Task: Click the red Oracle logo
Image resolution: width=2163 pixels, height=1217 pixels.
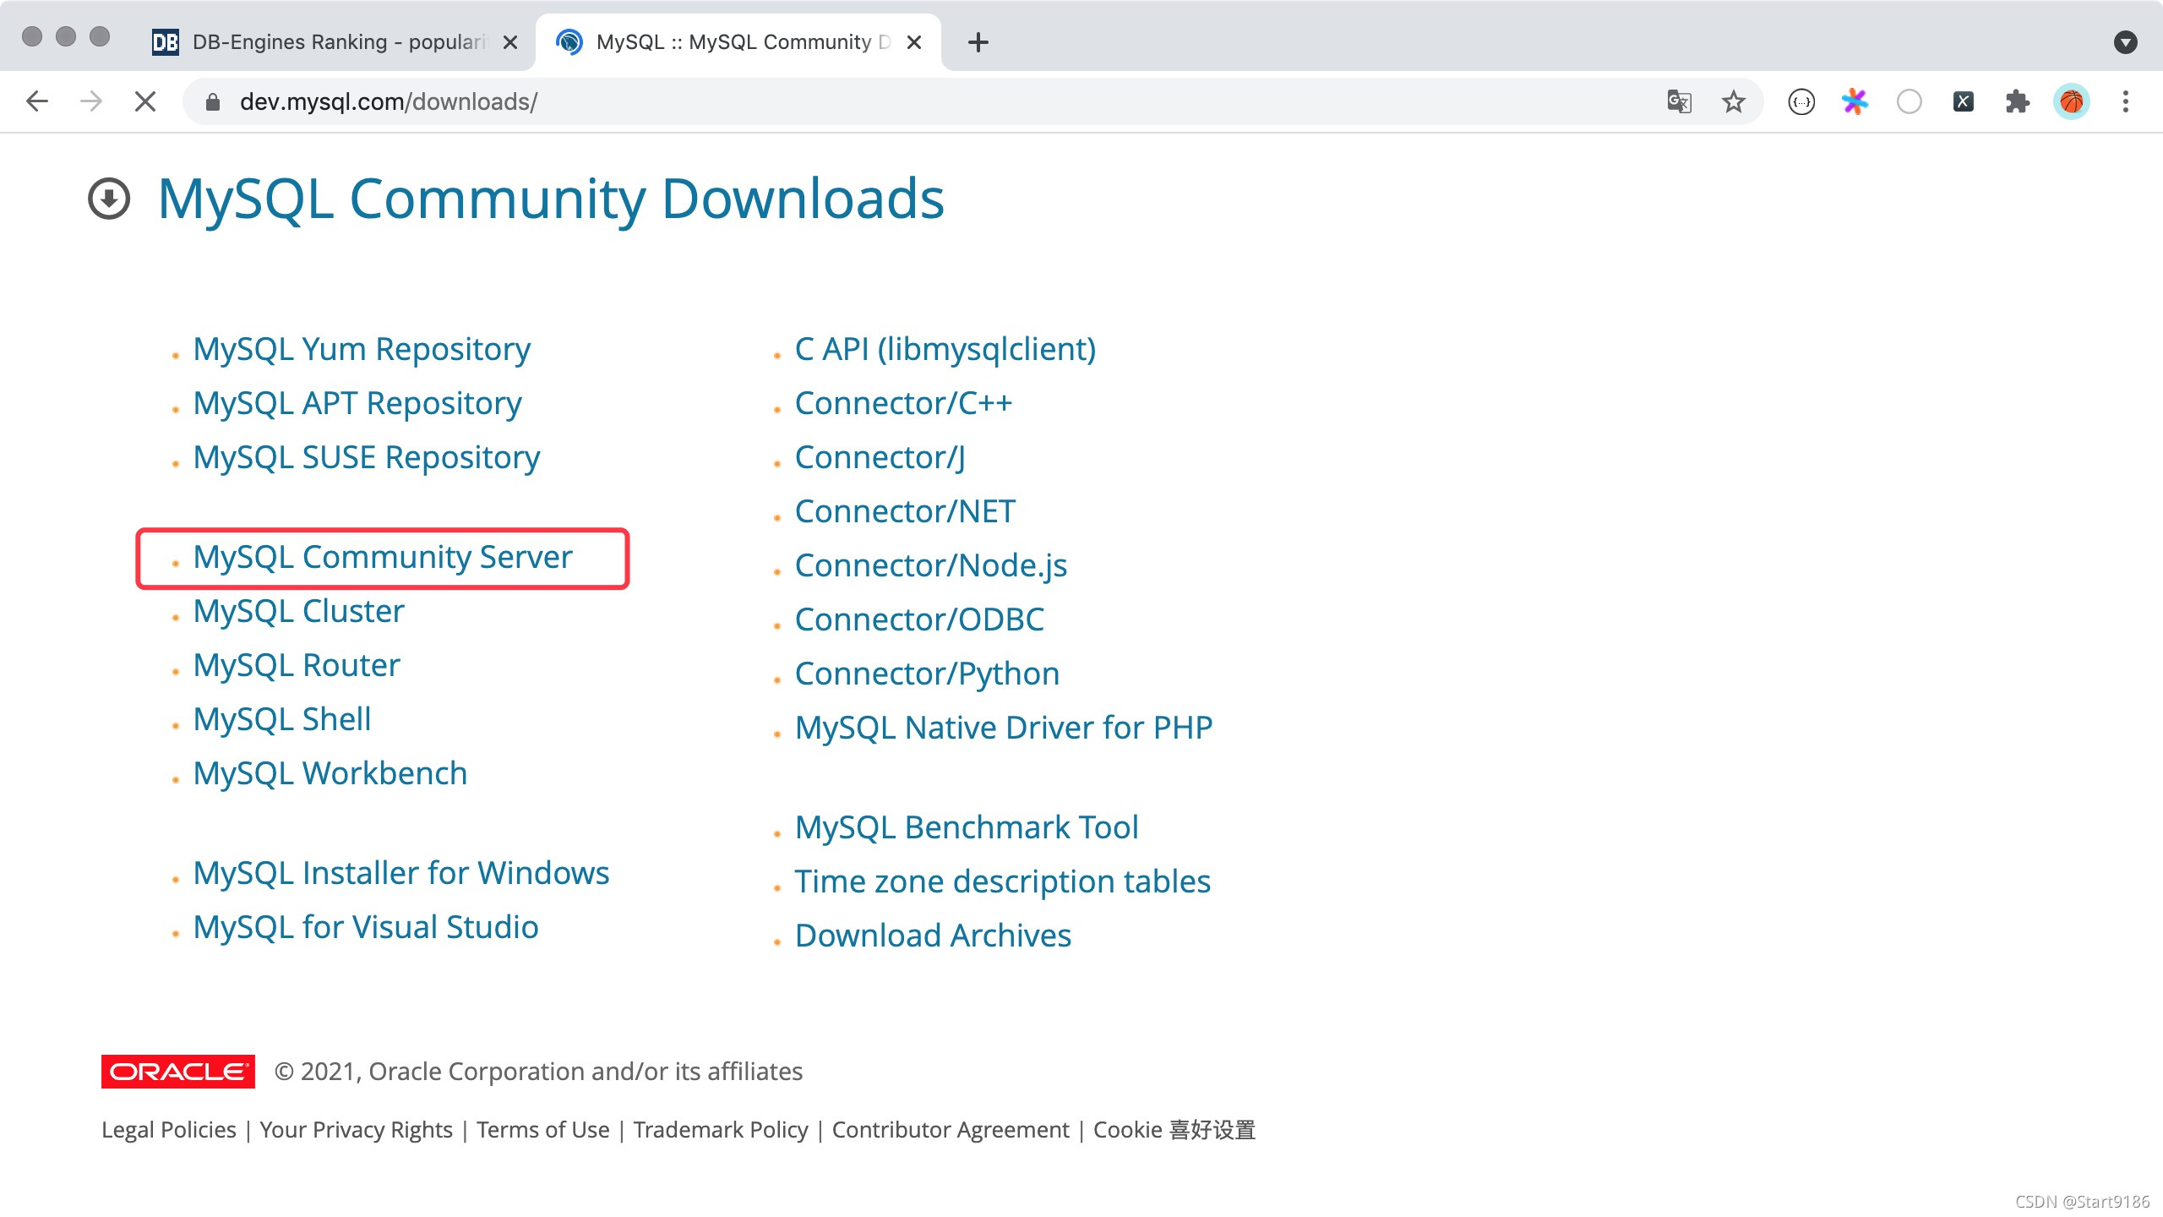Action: [x=177, y=1071]
